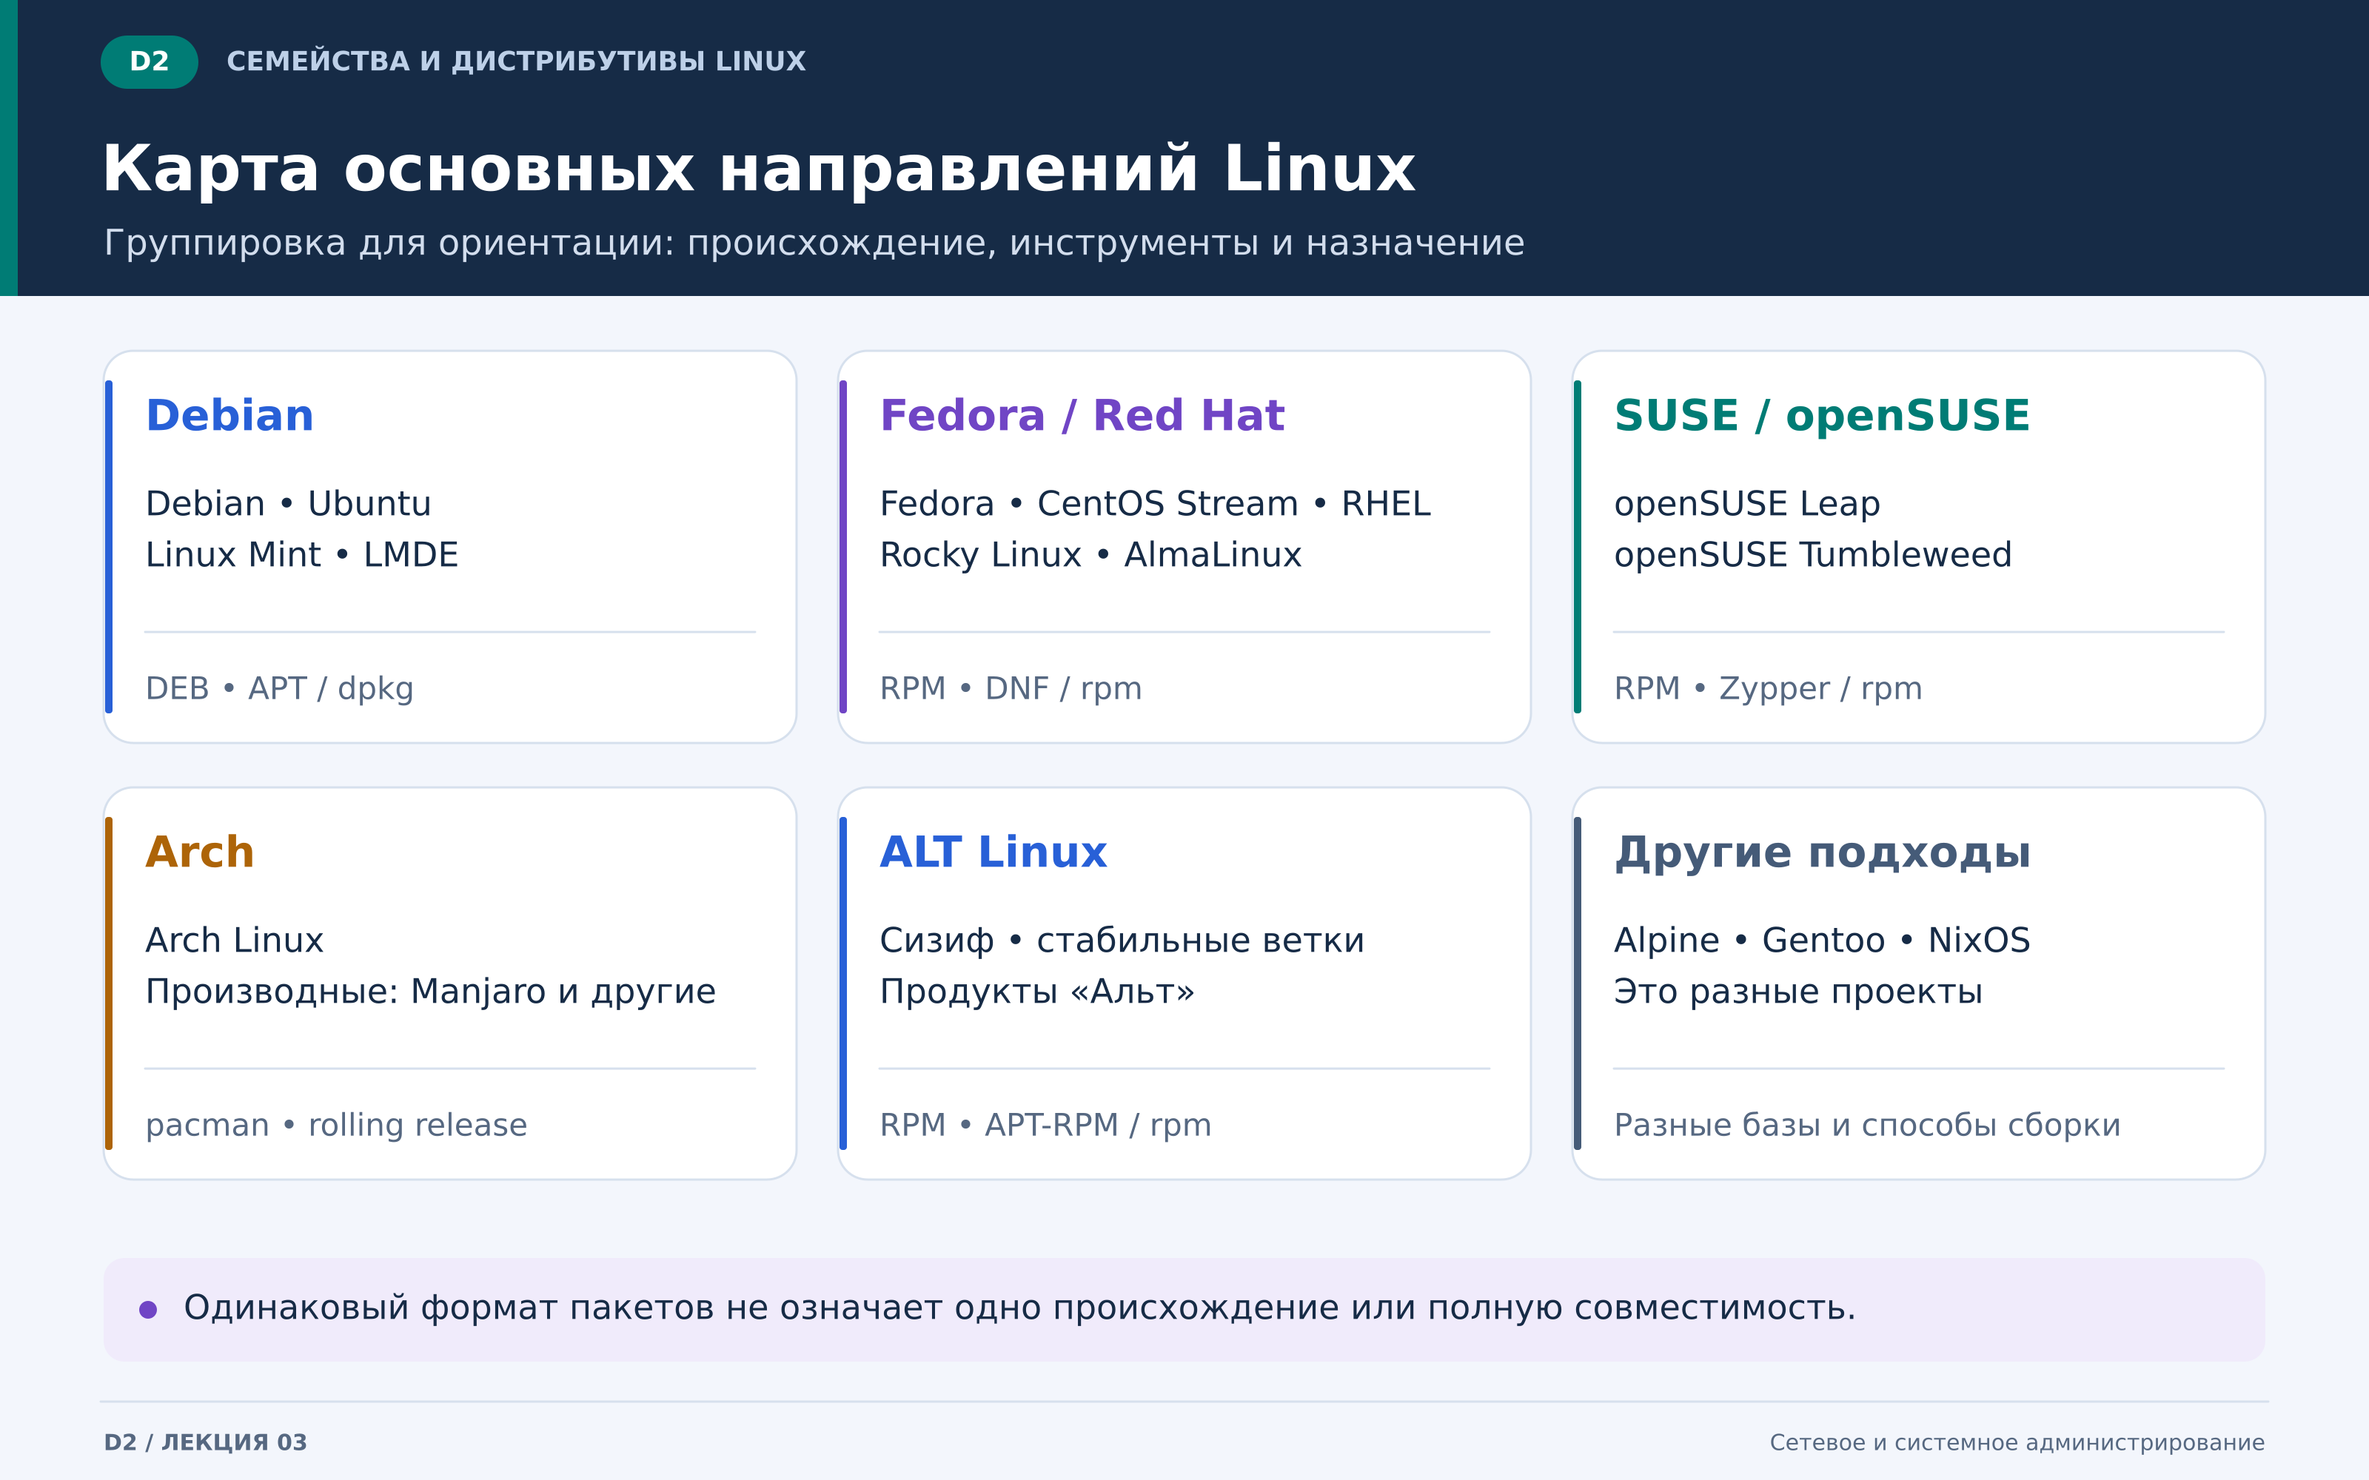Click the footer "RPM • APT-RPM / rpm"
Viewport: 2369px width, 1480px height.
pos(1045,1125)
